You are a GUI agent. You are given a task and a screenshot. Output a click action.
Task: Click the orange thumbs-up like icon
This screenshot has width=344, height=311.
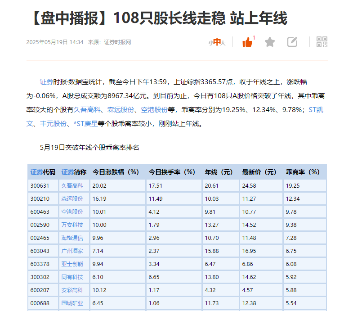(247, 42)
